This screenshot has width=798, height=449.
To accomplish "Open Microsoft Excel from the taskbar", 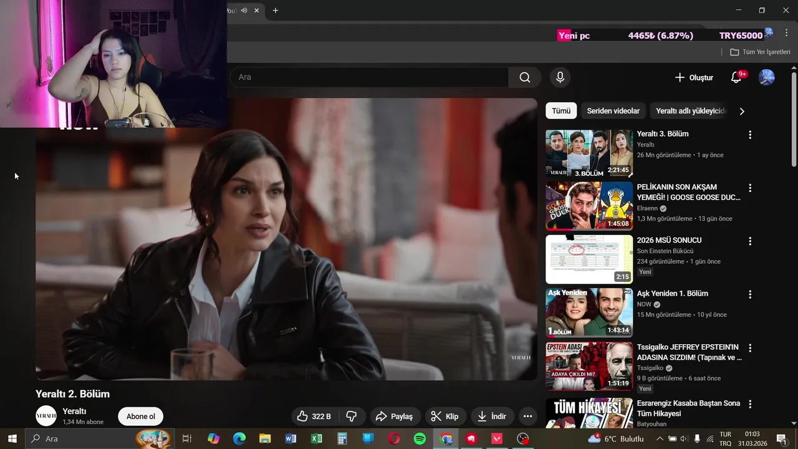I will coord(317,439).
